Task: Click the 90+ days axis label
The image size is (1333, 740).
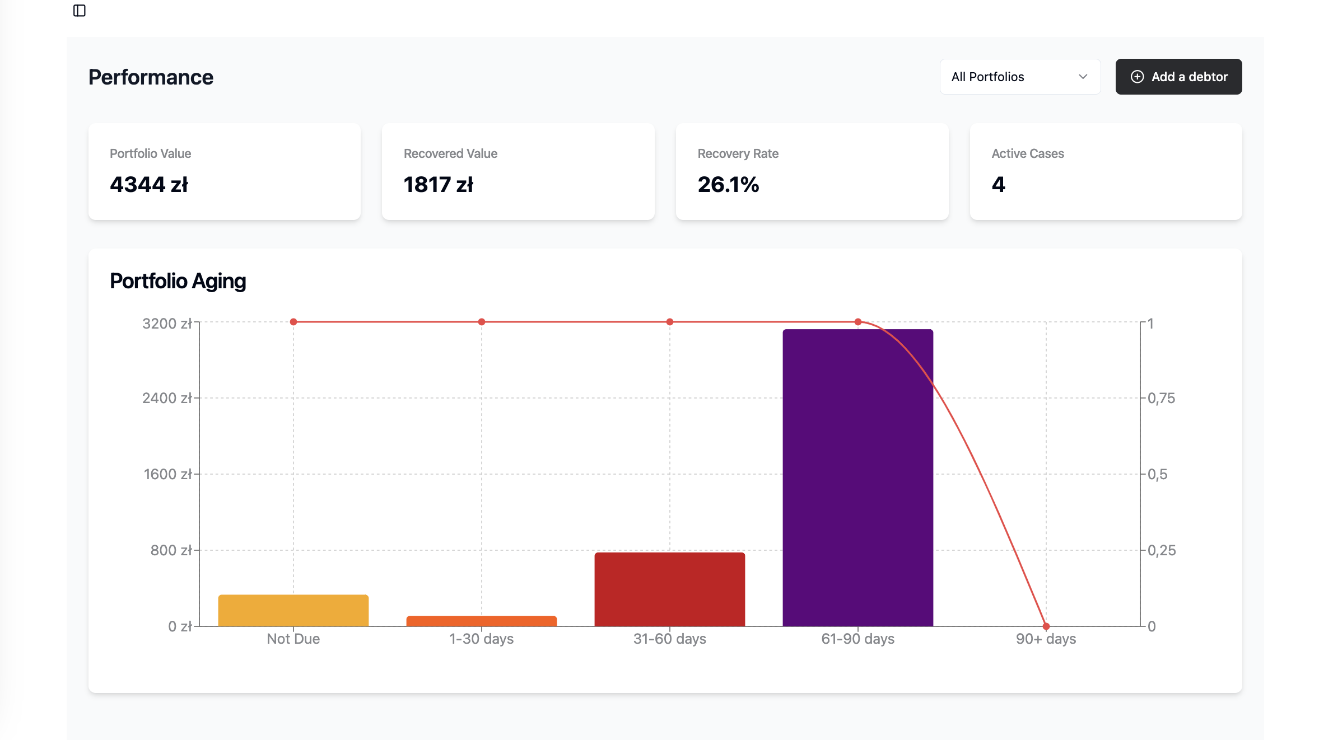Action: click(x=1046, y=639)
